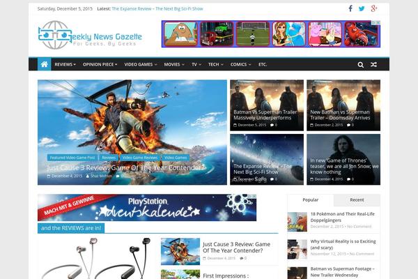The width and height of the screenshot is (418, 279).
Task: Open Why Virtual Reality is so Exciting article
Action: (x=343, y=244)
